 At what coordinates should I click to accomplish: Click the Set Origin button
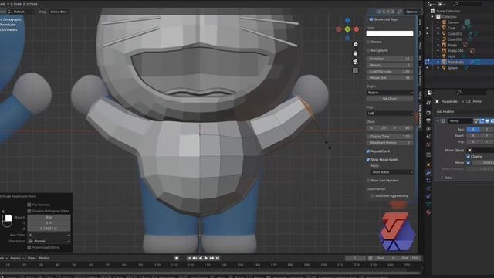390,99
